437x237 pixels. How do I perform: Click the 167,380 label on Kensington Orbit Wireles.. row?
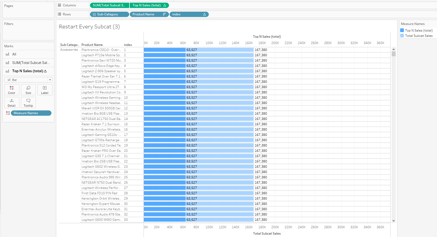[261, 199]
